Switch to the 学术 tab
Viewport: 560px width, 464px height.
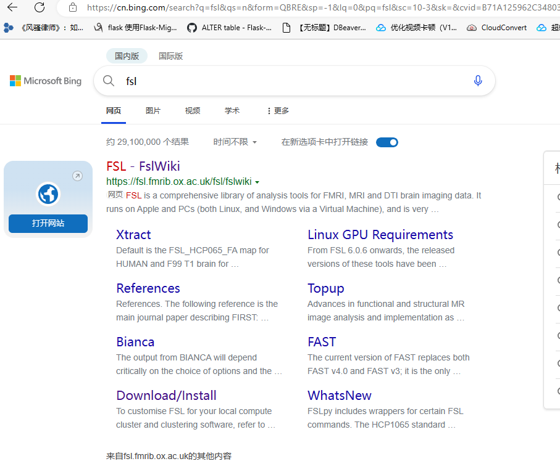tap(232, 111)
